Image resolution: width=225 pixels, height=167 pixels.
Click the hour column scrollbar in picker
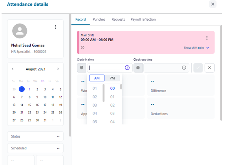pos(103,93)
